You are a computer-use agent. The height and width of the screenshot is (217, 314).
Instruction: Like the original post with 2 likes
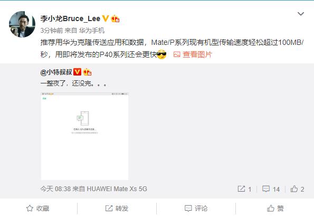point(298,189)
